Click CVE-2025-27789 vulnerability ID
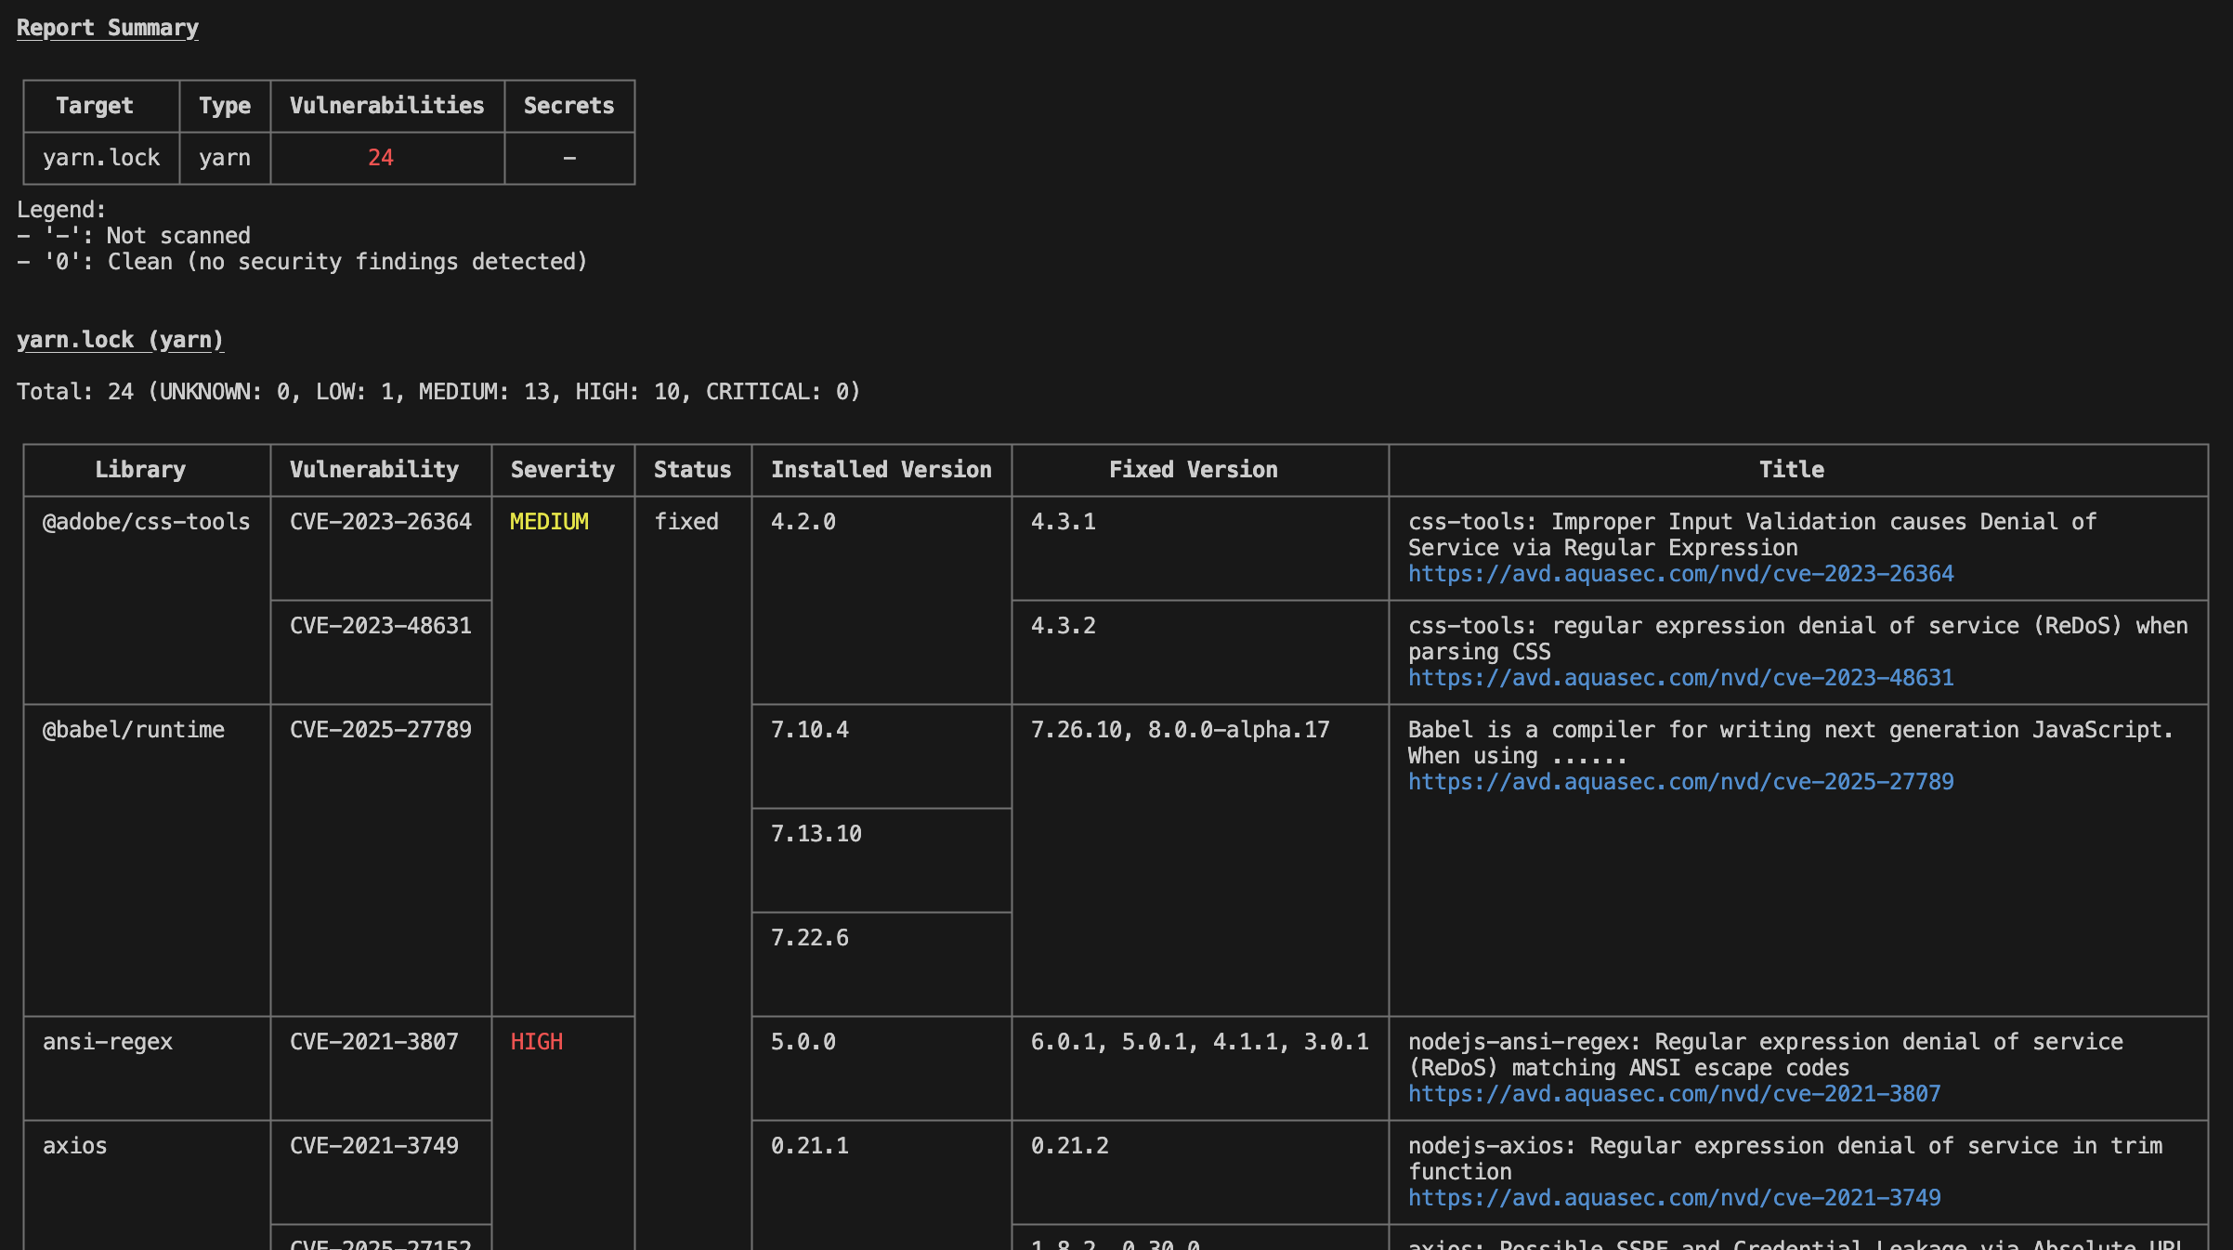The height and width of the screenshot is (1250, 2233). pyautogui.click(x=381, y=730)
